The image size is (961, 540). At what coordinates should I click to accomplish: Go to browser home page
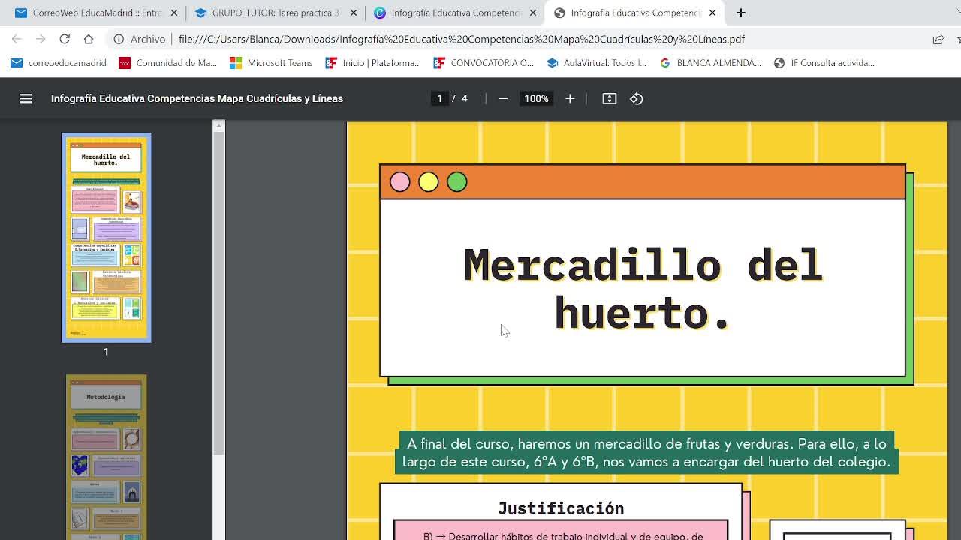tap(89, 39)
